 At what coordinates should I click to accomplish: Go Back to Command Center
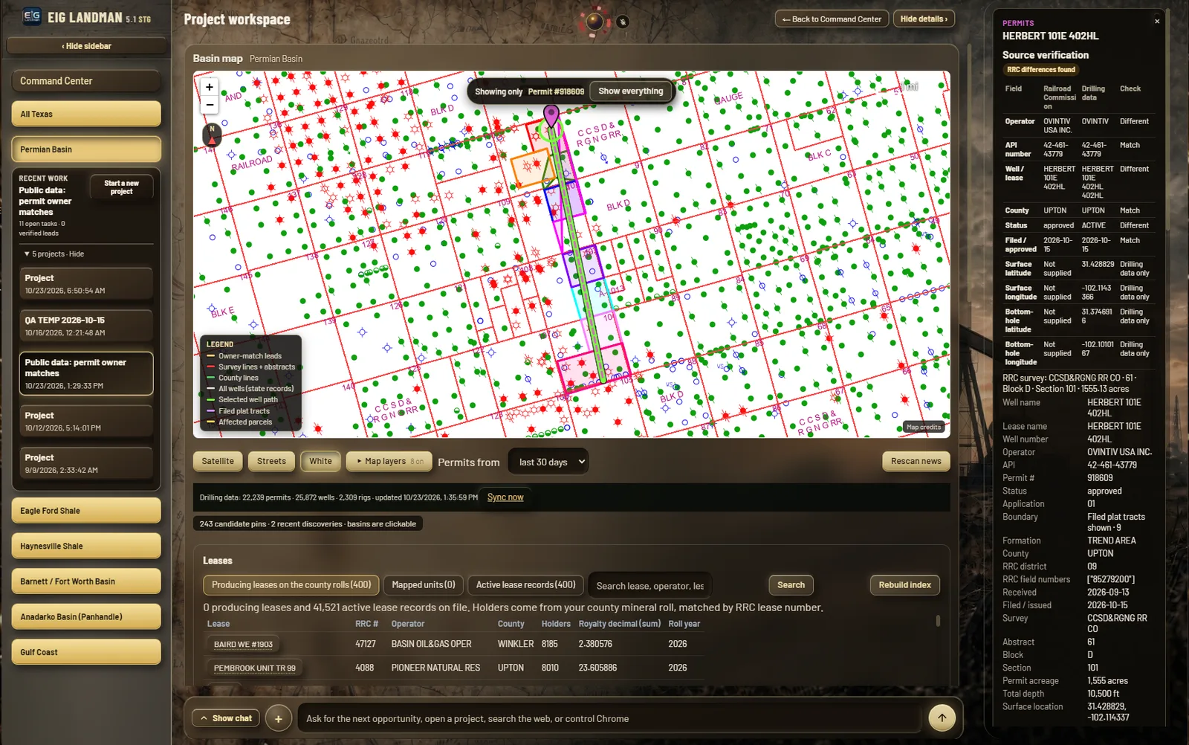[832, 19]
